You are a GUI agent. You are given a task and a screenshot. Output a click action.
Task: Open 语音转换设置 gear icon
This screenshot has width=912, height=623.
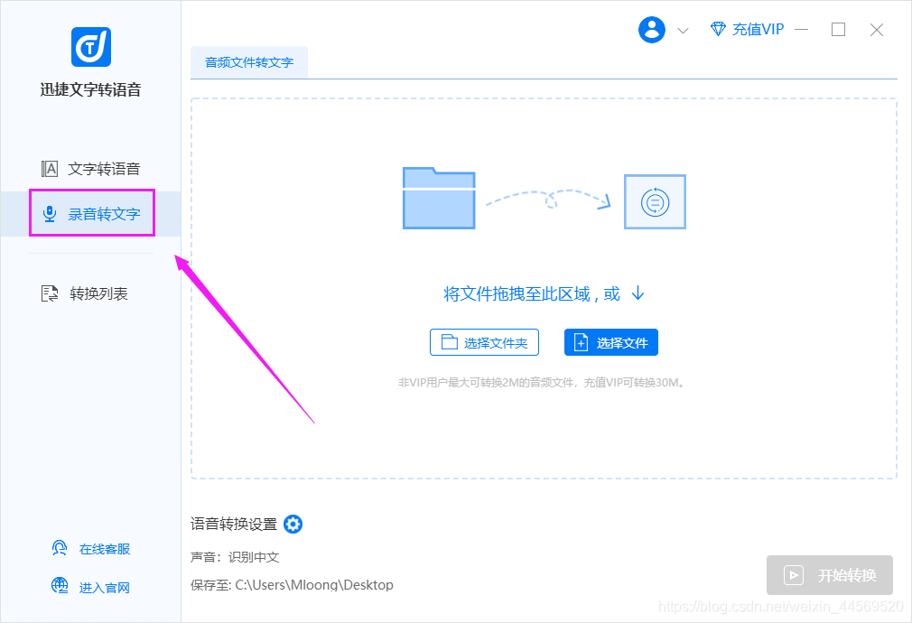[x=293, y=524]
